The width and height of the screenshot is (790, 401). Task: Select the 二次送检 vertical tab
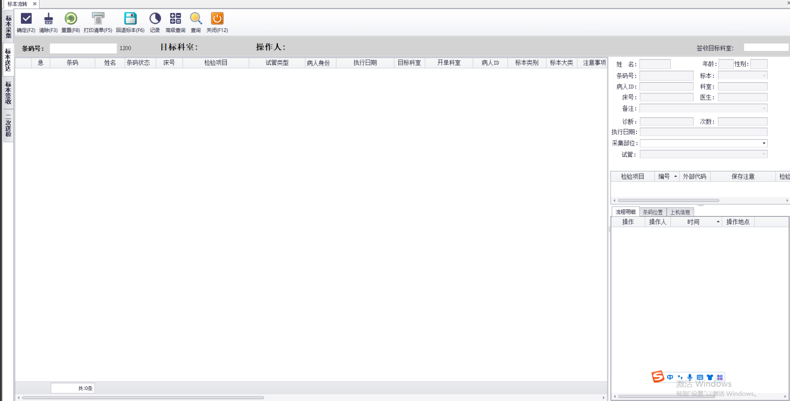[x=8, y=126]
